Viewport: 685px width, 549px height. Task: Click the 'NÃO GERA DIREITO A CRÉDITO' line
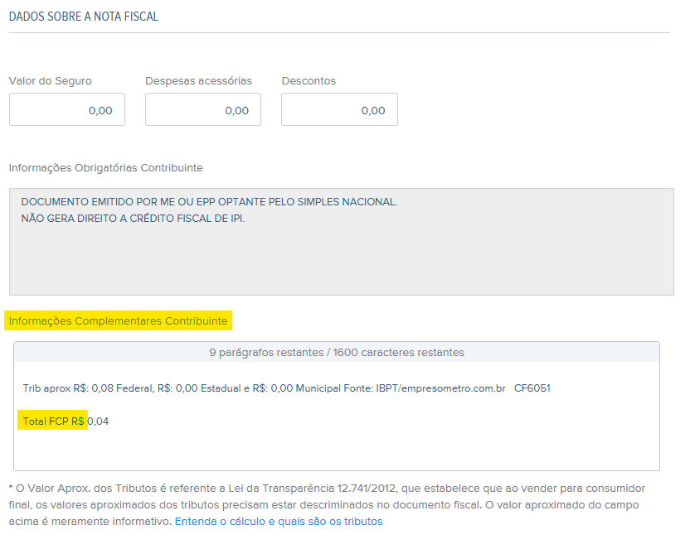tap(133, 219)
